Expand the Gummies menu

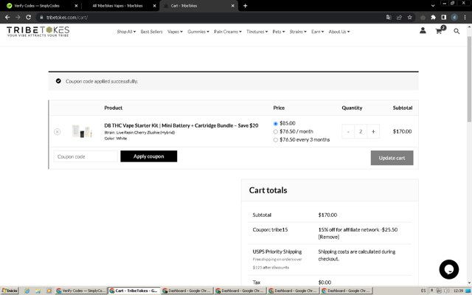tap(198, 32)
